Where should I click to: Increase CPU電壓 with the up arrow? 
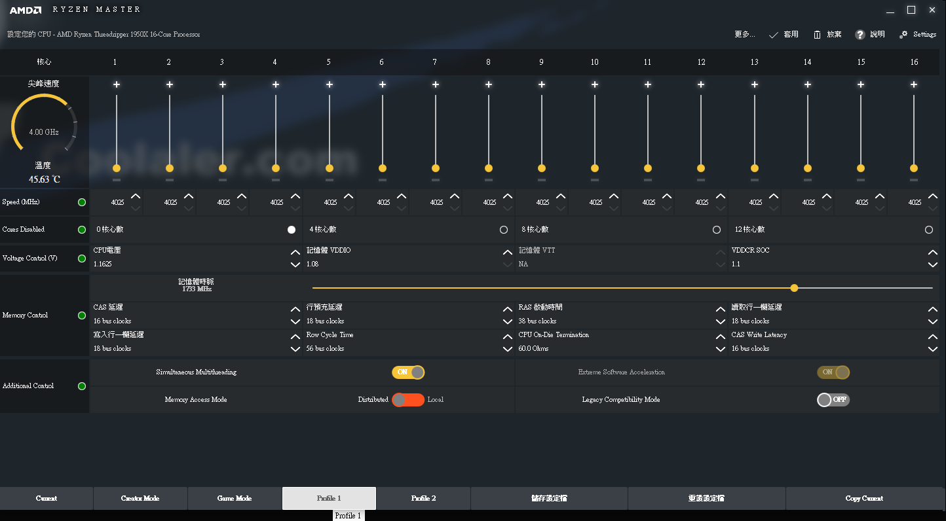coord(295,253)
